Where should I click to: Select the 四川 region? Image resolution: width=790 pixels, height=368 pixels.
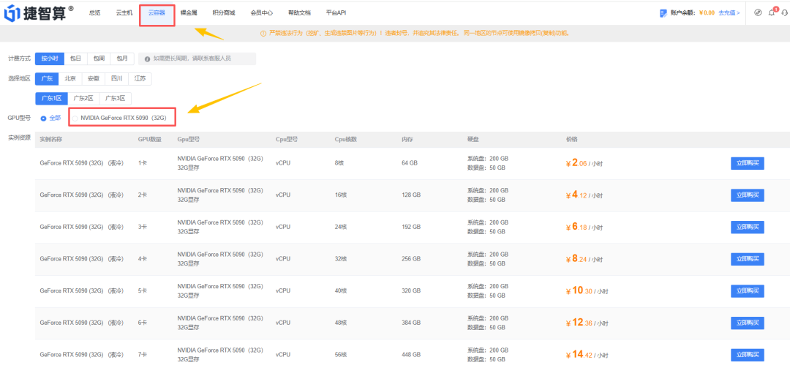117,78
